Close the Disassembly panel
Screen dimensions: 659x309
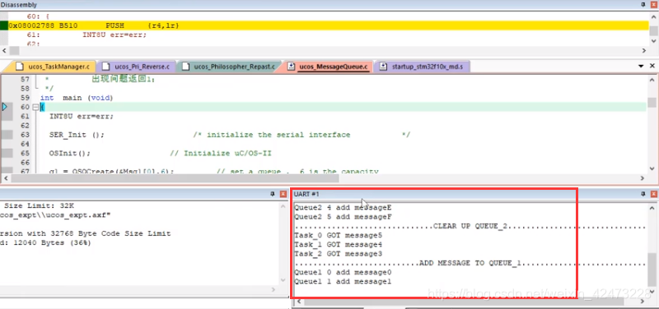pyautogui.click(x=653, y=5)
